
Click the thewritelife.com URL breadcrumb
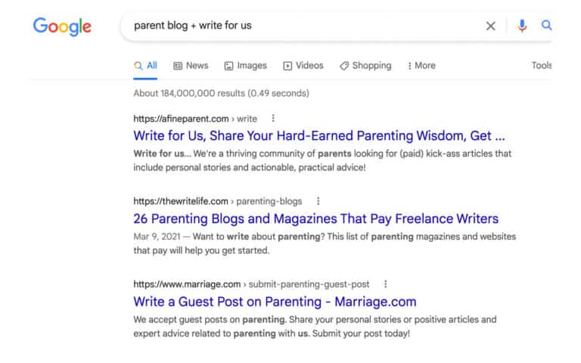218,201
